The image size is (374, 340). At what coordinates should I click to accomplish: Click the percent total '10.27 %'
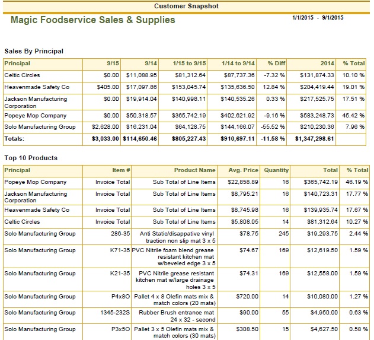tap(357, 222)
